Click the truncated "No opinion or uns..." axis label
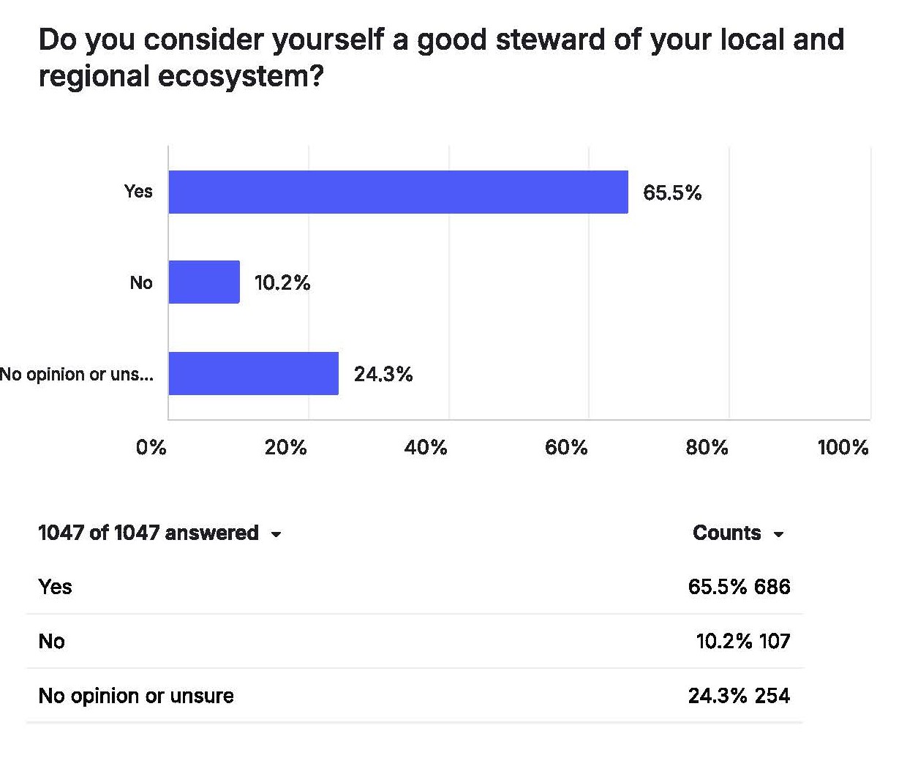The height and width of the screenshot is (769, 907). 77,375
